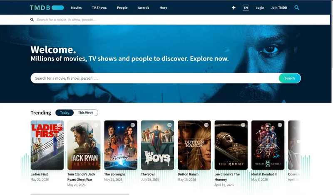Open Ladies First poster thumbnail
This screenshot has height=195, width=333.
(x=47, y=145)
